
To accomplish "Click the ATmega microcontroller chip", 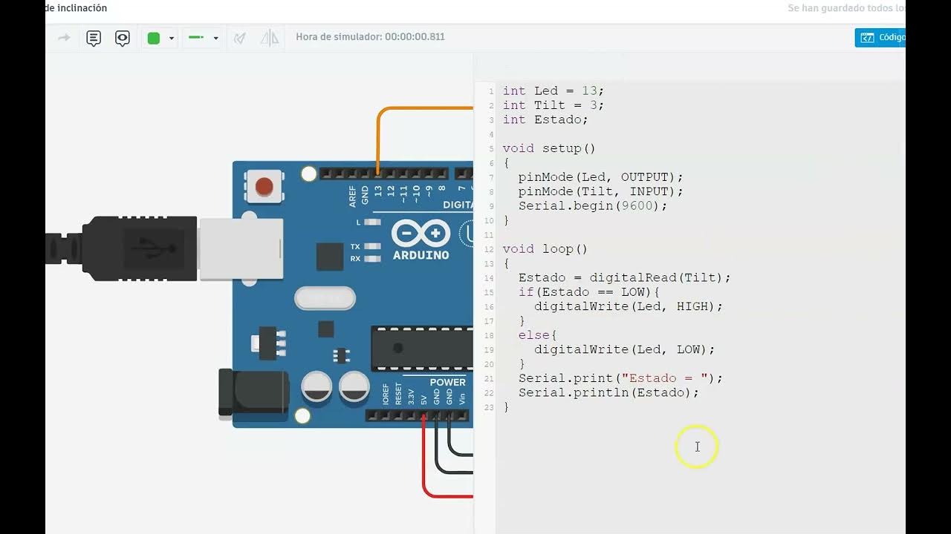I will coord(422,348).
